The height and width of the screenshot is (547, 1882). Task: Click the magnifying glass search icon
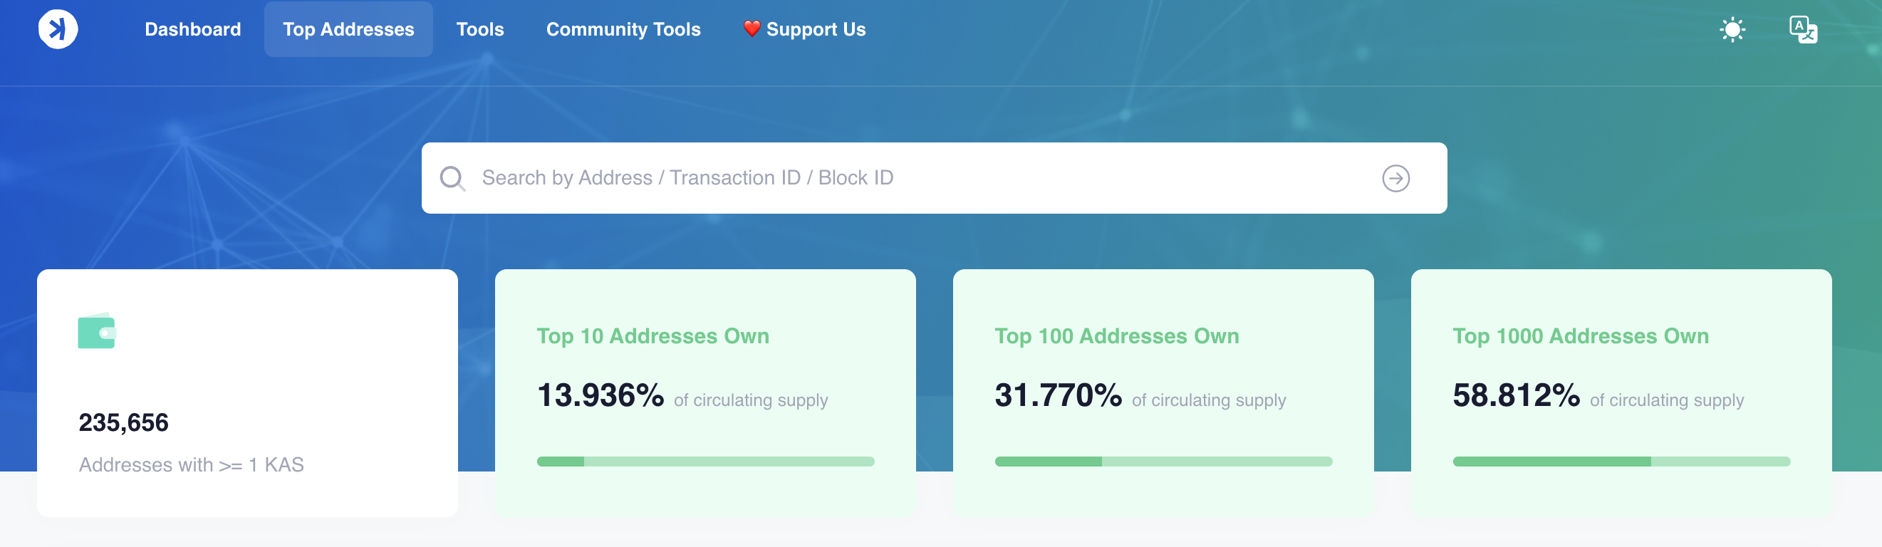pyautogui.click(x=452, y=178)
